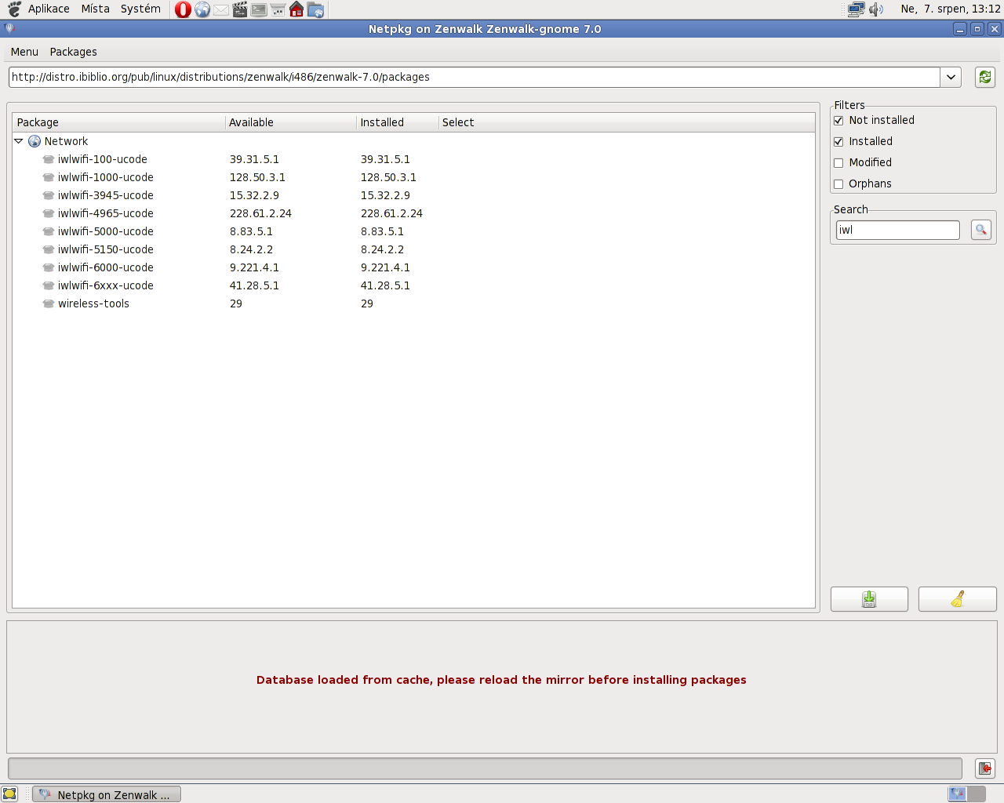Image resolution: width=1004 pixels, height=803 pixels.
Task: Sort by the Available column header
Action: tap(291, 122)
